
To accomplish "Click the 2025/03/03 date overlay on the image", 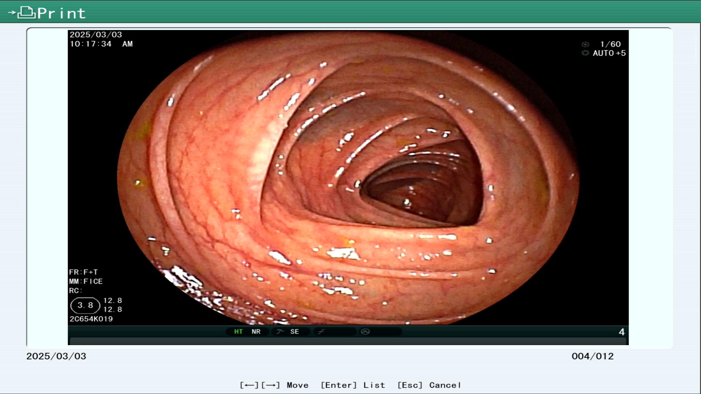I will point(96,35).
